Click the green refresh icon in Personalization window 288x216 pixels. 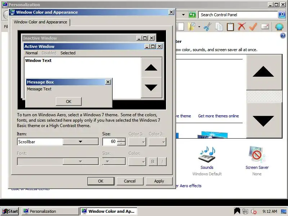click(192, 15)
